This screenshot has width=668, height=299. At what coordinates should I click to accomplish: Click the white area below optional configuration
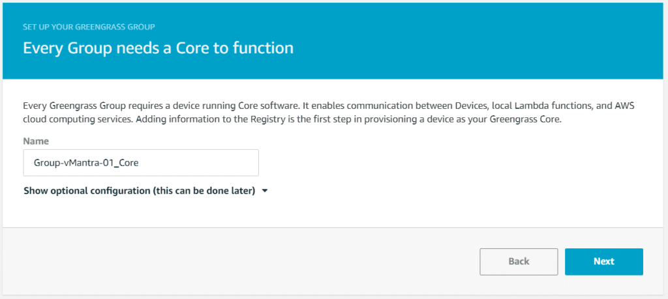[326, 212]
